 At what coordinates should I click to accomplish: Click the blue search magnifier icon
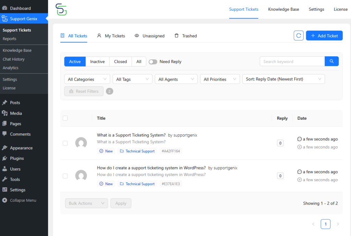[331, 61]
